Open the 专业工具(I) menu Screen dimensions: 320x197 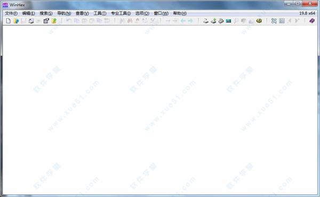click(121, 13)
